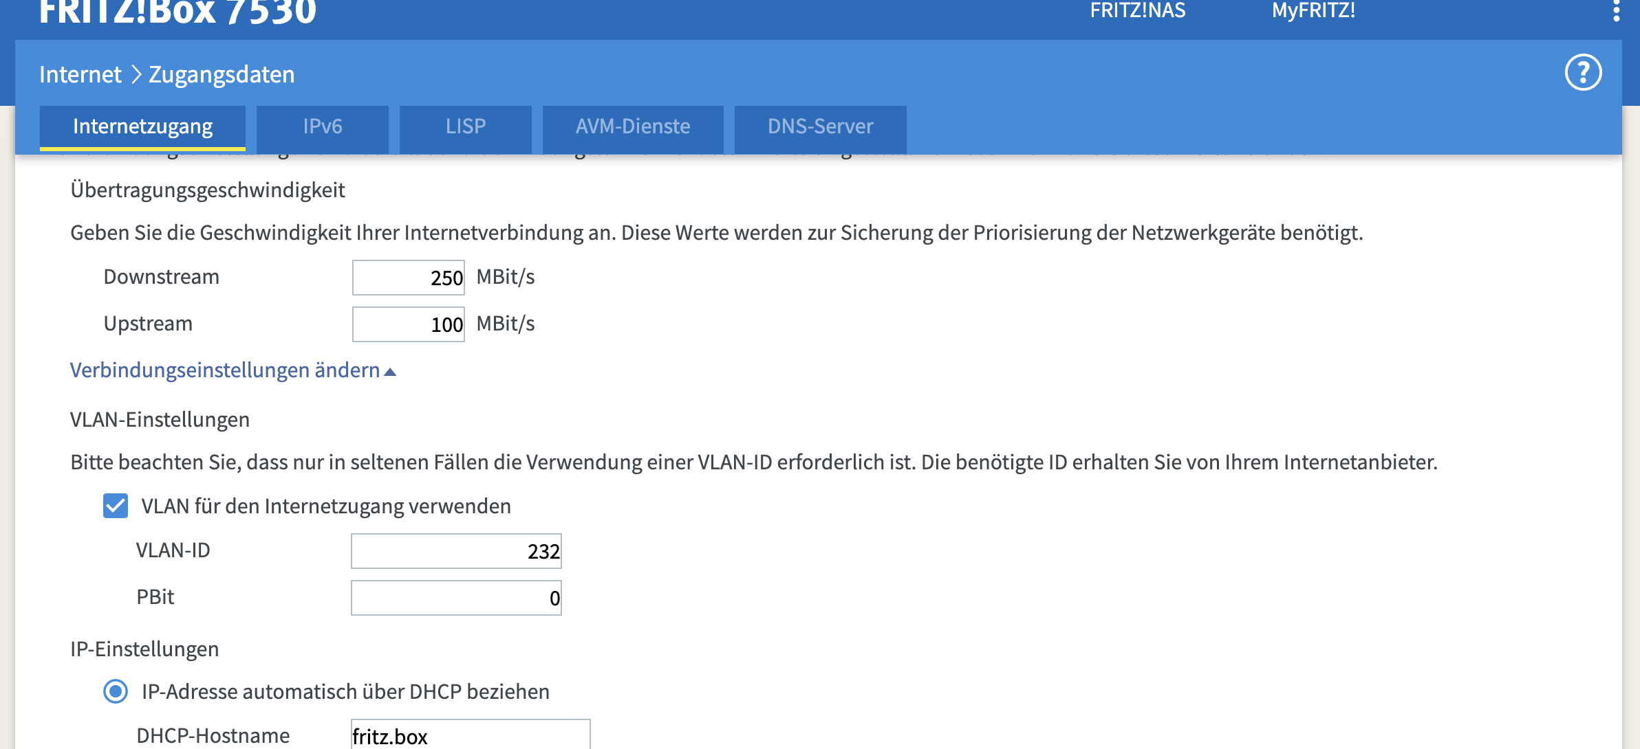Screen dimensions: 1640x749
Task: Click the collapse arrow beside Verbindungseinstellungen ändern
Action: tap(390, 372)
